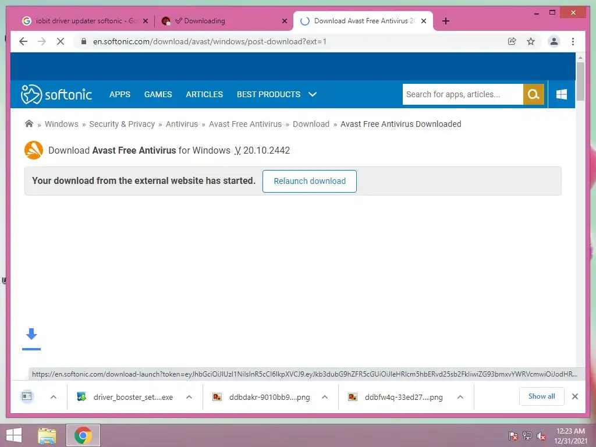Close the Downloading tab
The width and height of the screenshot is (596, 447).
(x=284, y=21)
